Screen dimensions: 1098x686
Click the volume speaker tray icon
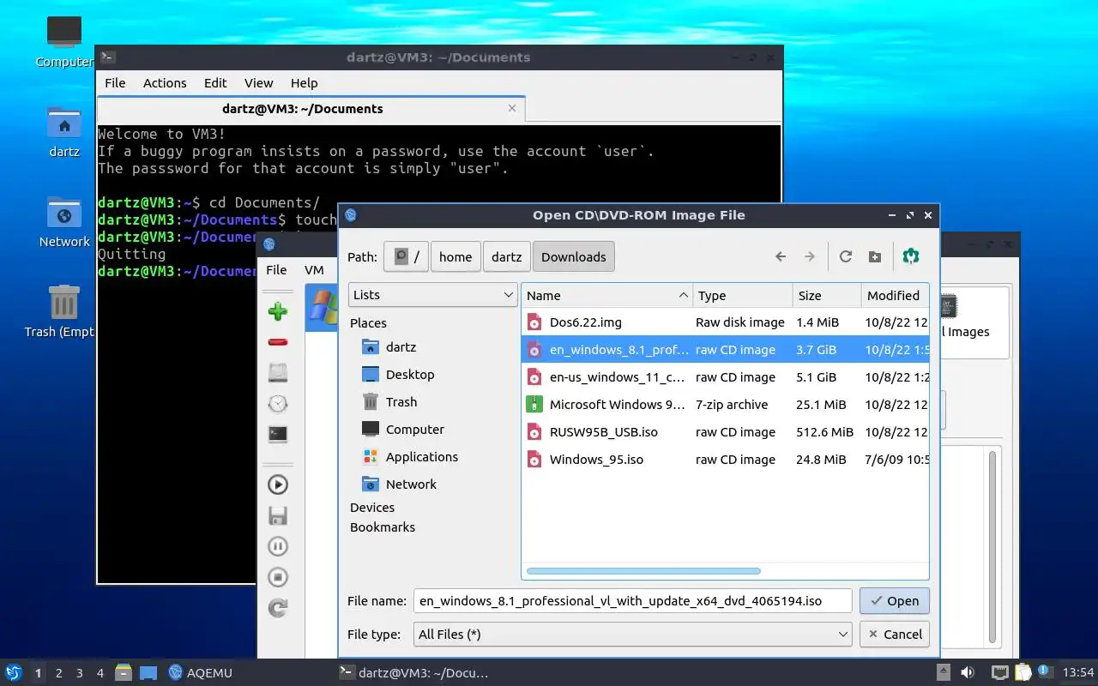click(x=968, y=673)
